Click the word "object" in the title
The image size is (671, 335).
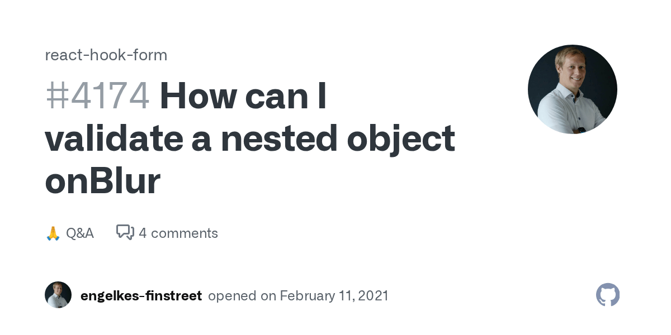pyautogui.click(x=400, y=138)
